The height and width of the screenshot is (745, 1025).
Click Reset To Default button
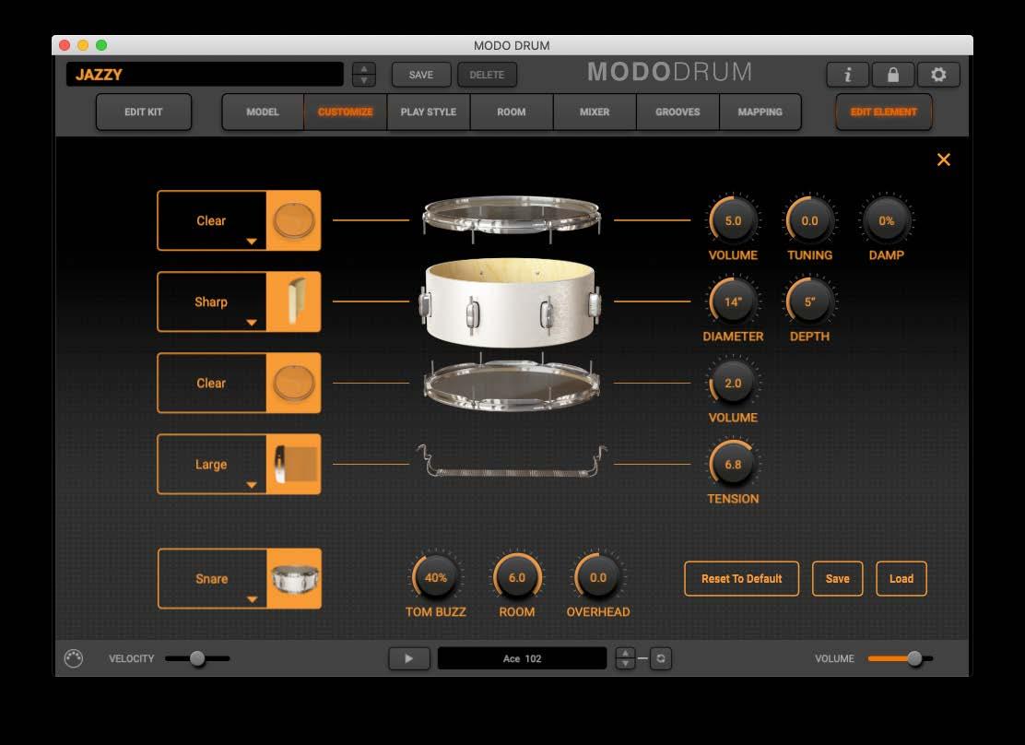pos(741,578)
